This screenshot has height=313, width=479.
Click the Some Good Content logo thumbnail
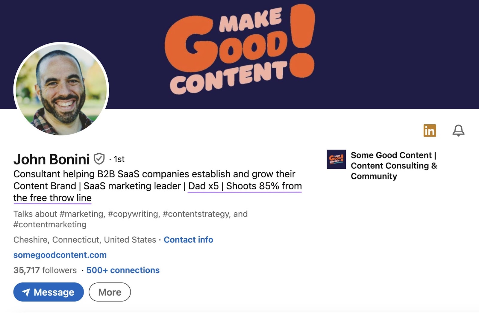(336, 160)
